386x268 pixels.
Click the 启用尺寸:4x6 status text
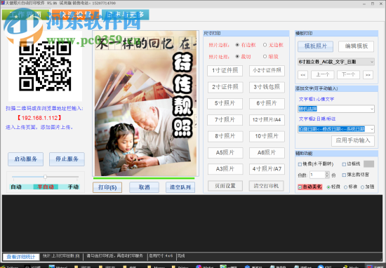pyautogui.click(x=161, y=256)
